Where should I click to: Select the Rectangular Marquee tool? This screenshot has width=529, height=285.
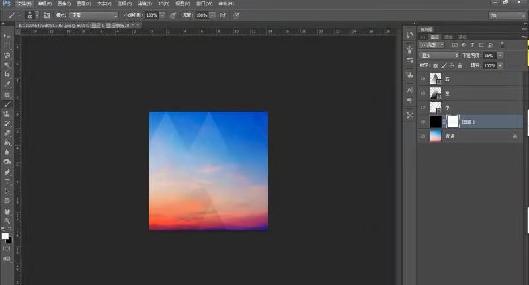click(x=7, y=46)
